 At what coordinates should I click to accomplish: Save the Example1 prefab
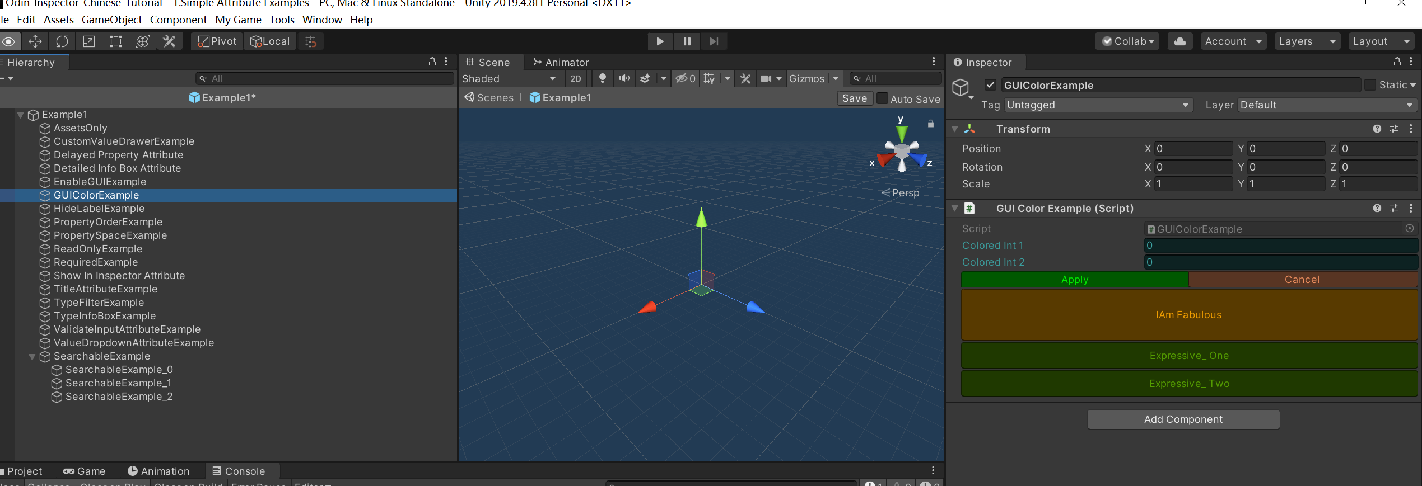click(x=855, y=98)
